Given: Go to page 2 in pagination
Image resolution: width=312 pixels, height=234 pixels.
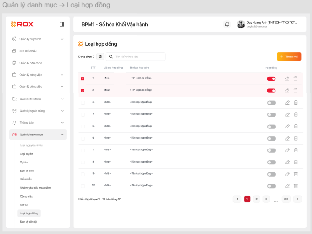Looking at the screenshot, I should pos(256,199).
